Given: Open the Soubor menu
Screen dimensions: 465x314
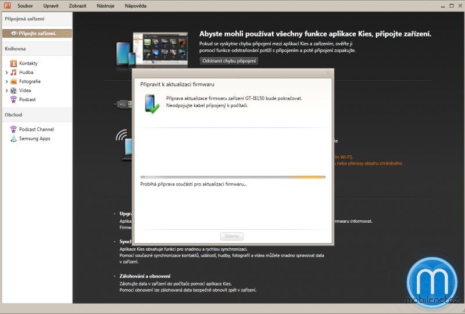Looking at the screenshot, I should pos(25,6).
